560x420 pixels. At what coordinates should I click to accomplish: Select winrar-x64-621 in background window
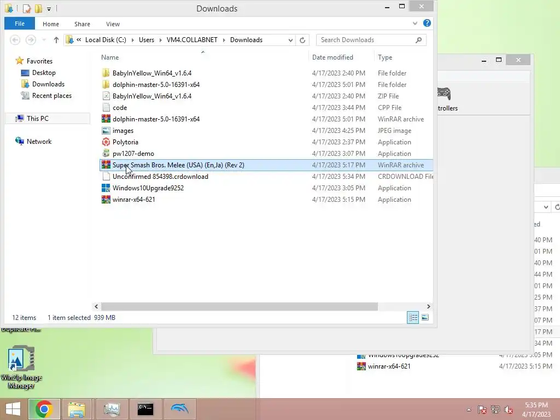coord(389,366)
